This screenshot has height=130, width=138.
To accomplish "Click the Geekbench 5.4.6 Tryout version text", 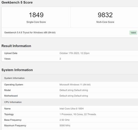I will click(x=30, y=32).
